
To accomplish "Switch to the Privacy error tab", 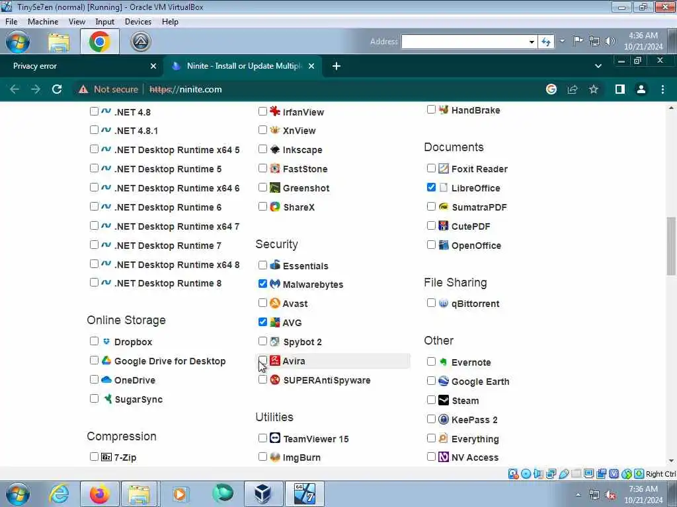I will coord(81,66).
